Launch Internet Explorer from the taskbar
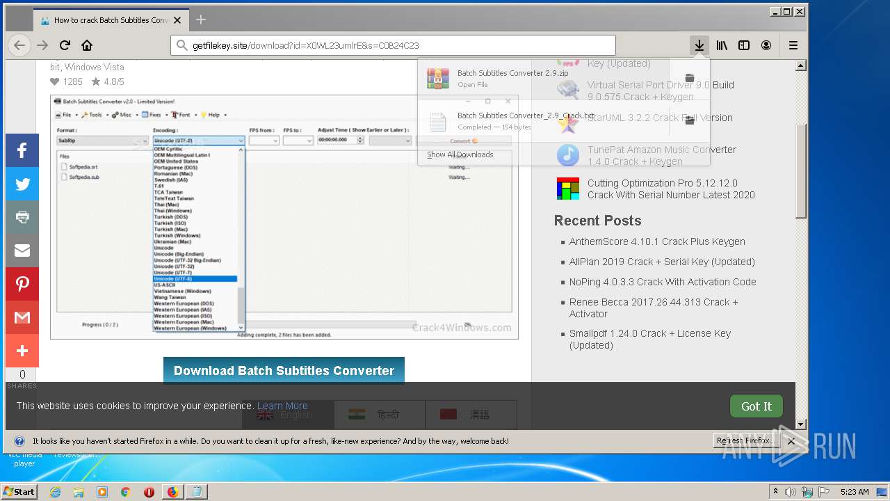Image resolution: width=890 pixels, height=501 pixels. coord(55,492)
